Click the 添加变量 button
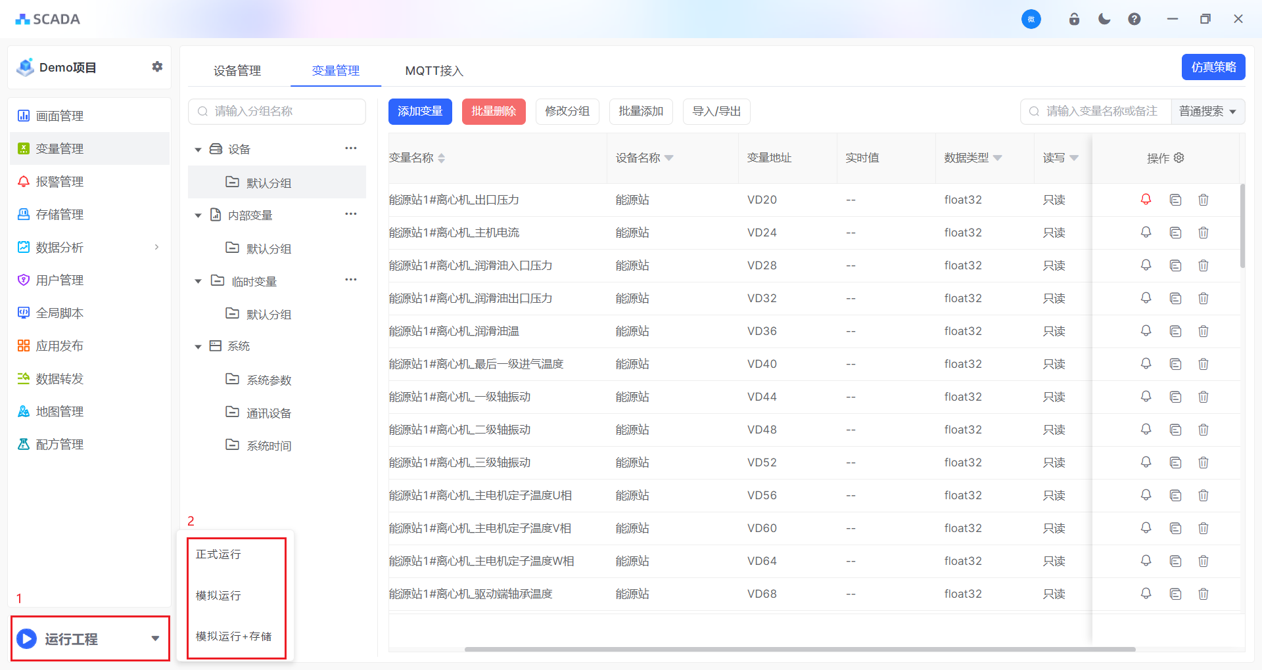Image resolution: width=1262 pixels, height=670 pixels. coord(420,111)
